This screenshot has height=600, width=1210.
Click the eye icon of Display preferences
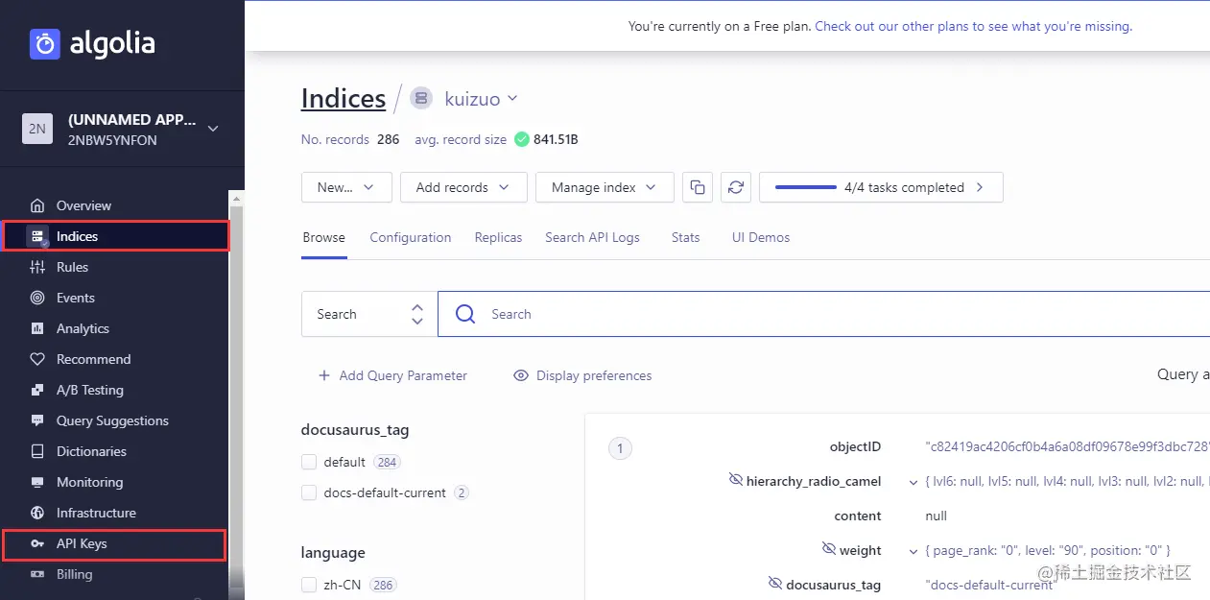point(521,375)
